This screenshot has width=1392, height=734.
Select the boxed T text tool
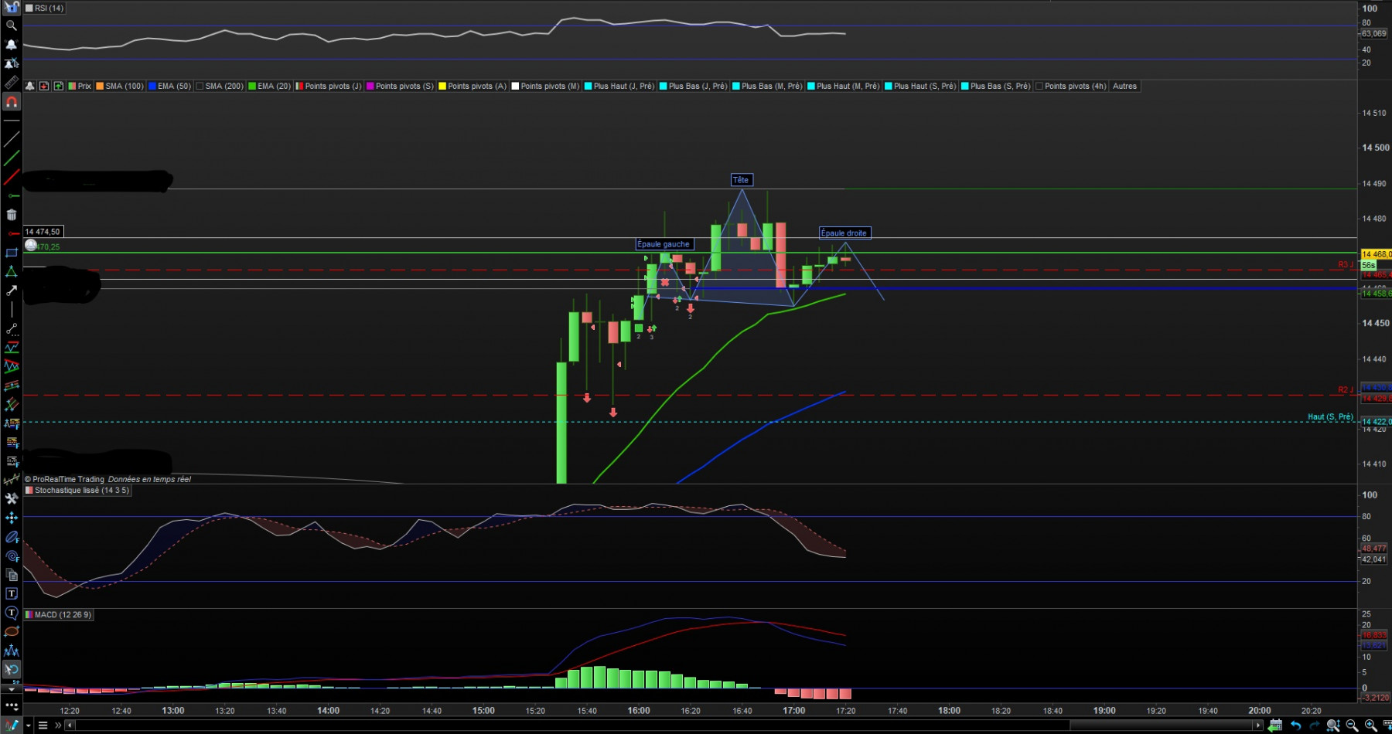coord(12,593)
